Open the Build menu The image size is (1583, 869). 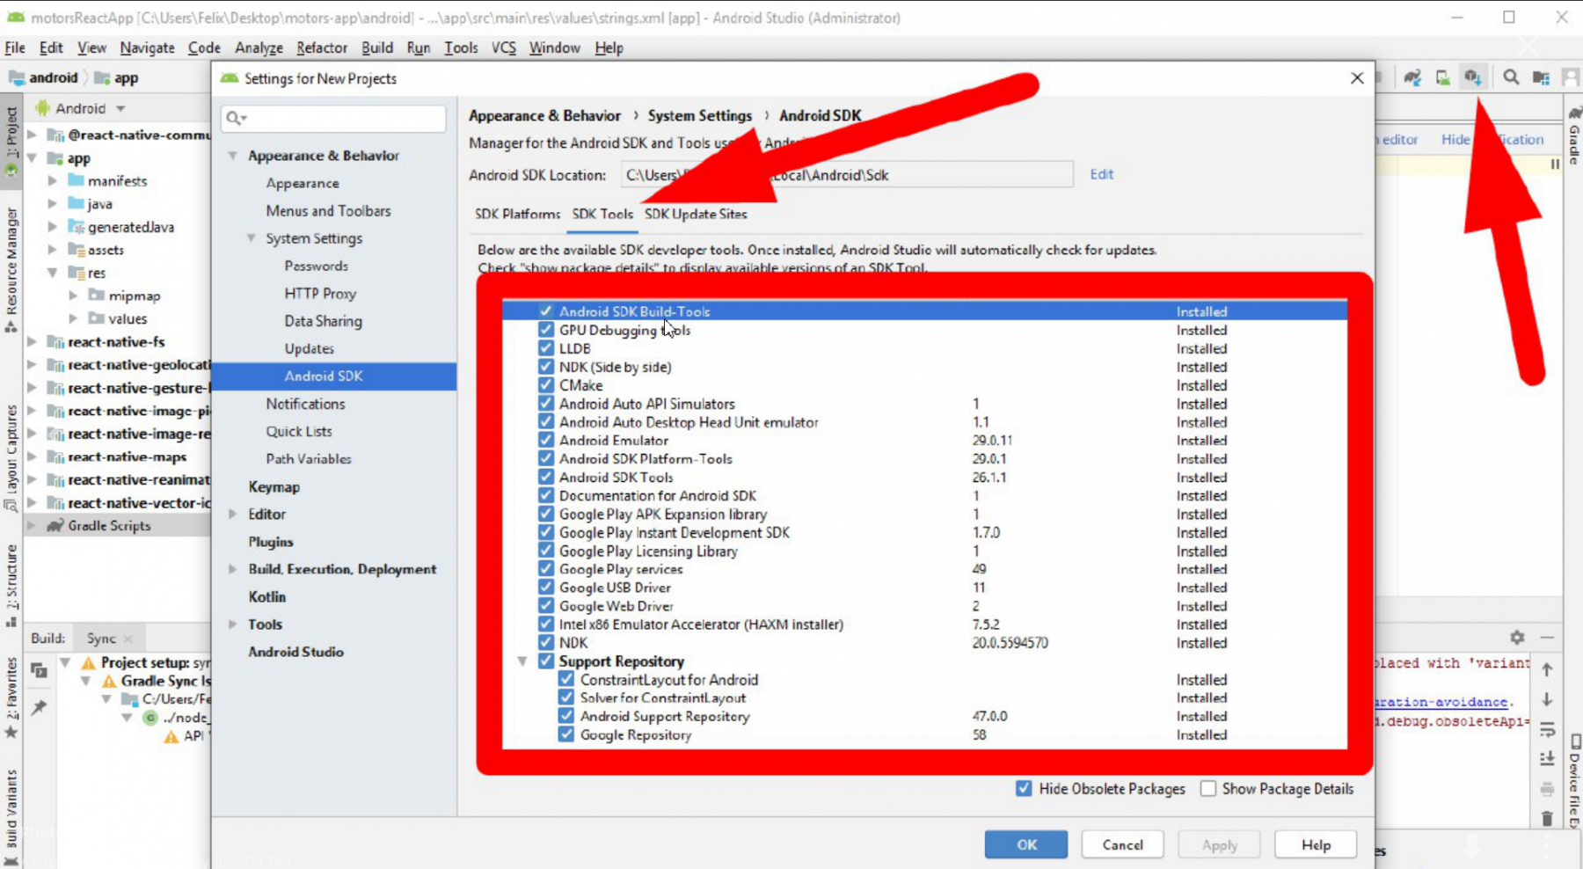377,47
